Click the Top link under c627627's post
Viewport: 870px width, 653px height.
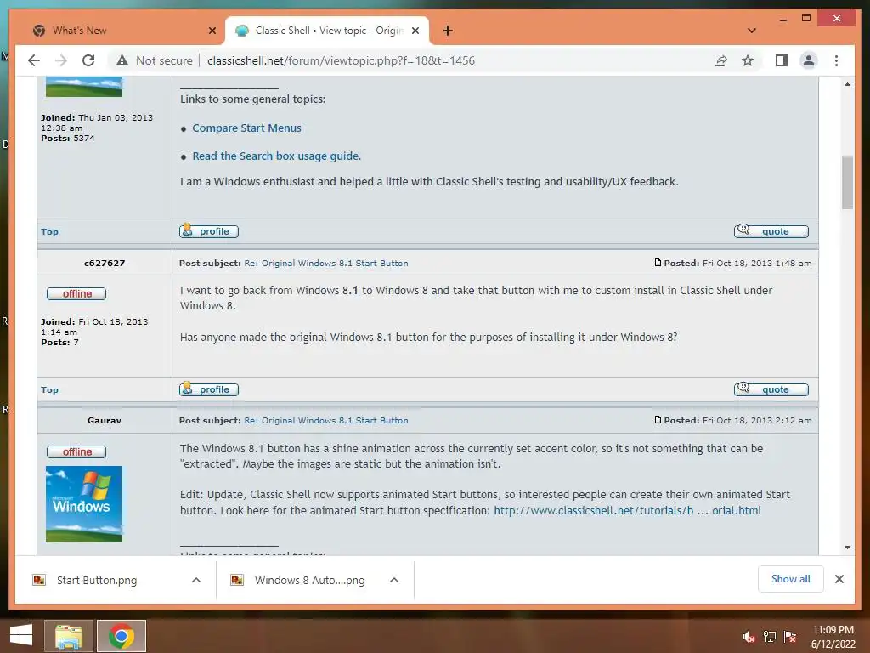click(49, 389)
